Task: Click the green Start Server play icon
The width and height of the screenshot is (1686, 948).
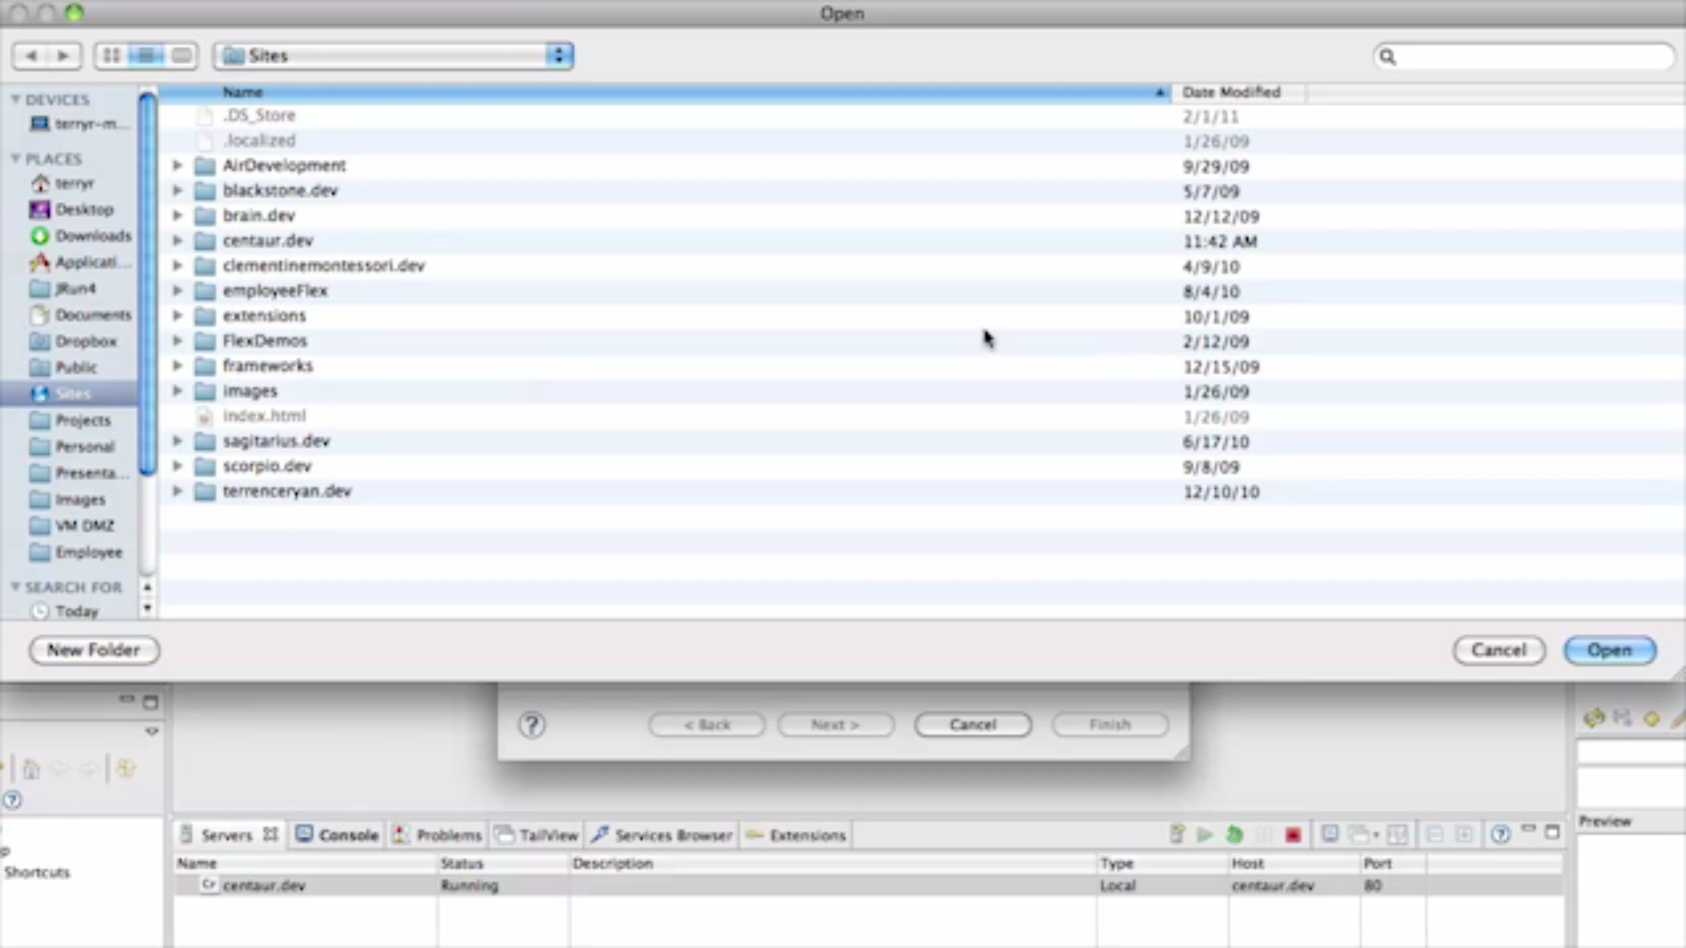Action: tap(1205, 835)
